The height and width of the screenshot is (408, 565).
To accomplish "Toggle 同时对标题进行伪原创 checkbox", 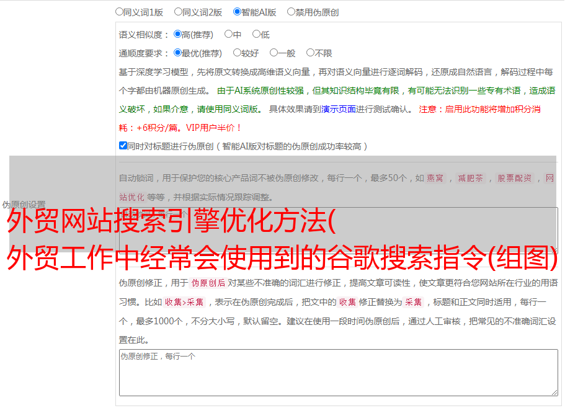I will click(x=123, y=146).
